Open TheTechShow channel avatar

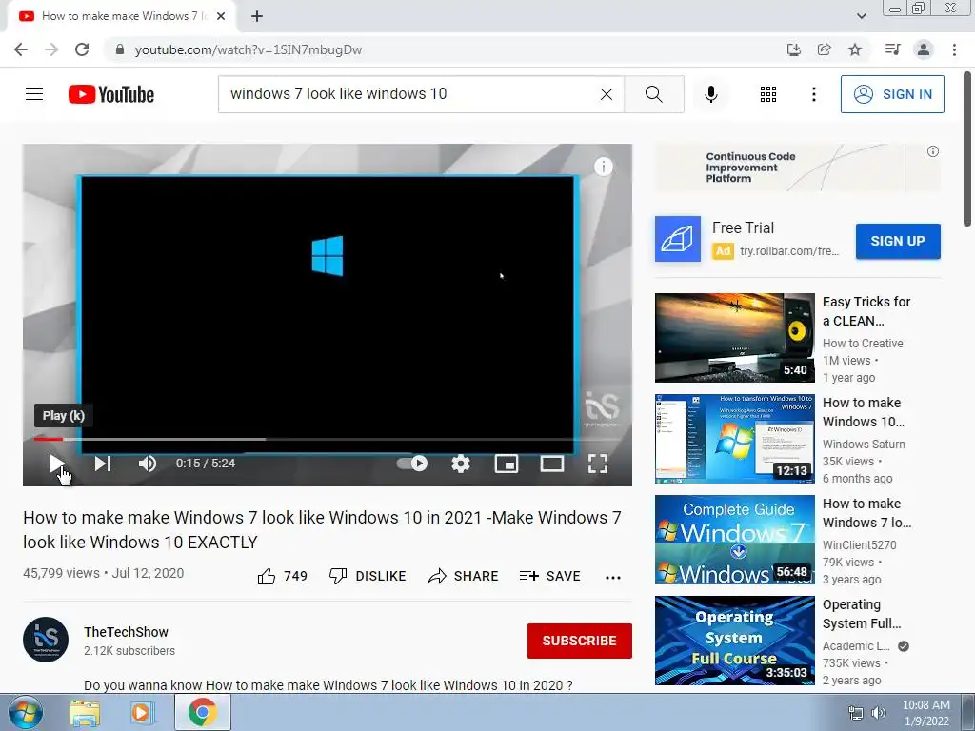pyautogui.click(x=46, y=640)
